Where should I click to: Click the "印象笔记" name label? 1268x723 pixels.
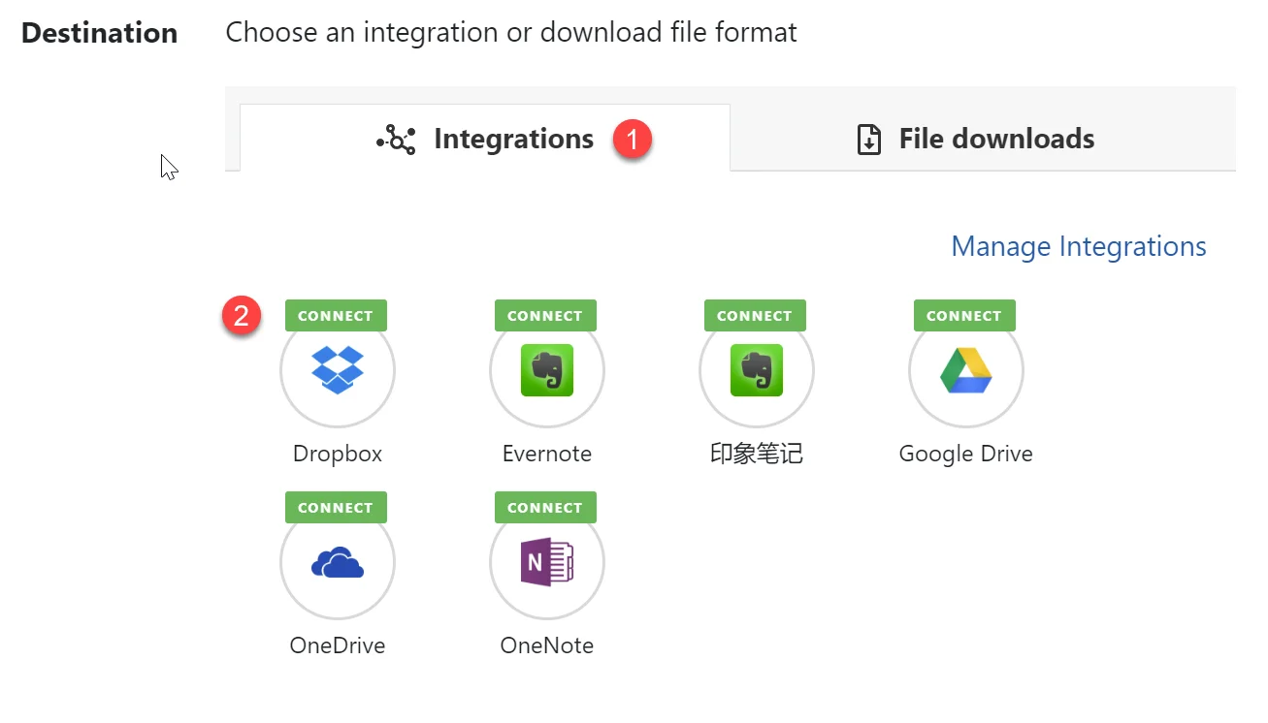pos(757,454)
